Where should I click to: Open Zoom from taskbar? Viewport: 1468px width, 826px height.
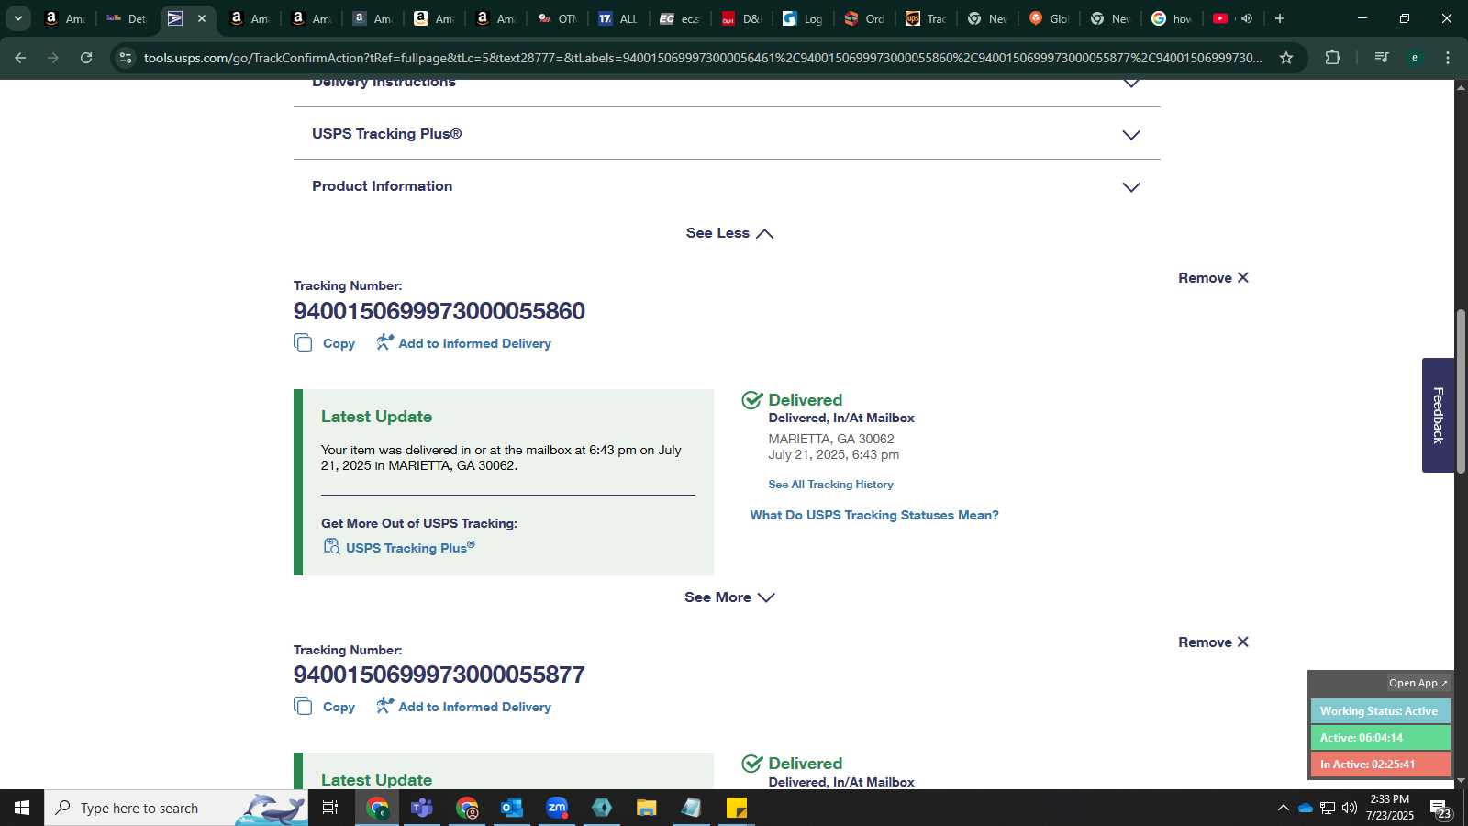click(557, 808)
